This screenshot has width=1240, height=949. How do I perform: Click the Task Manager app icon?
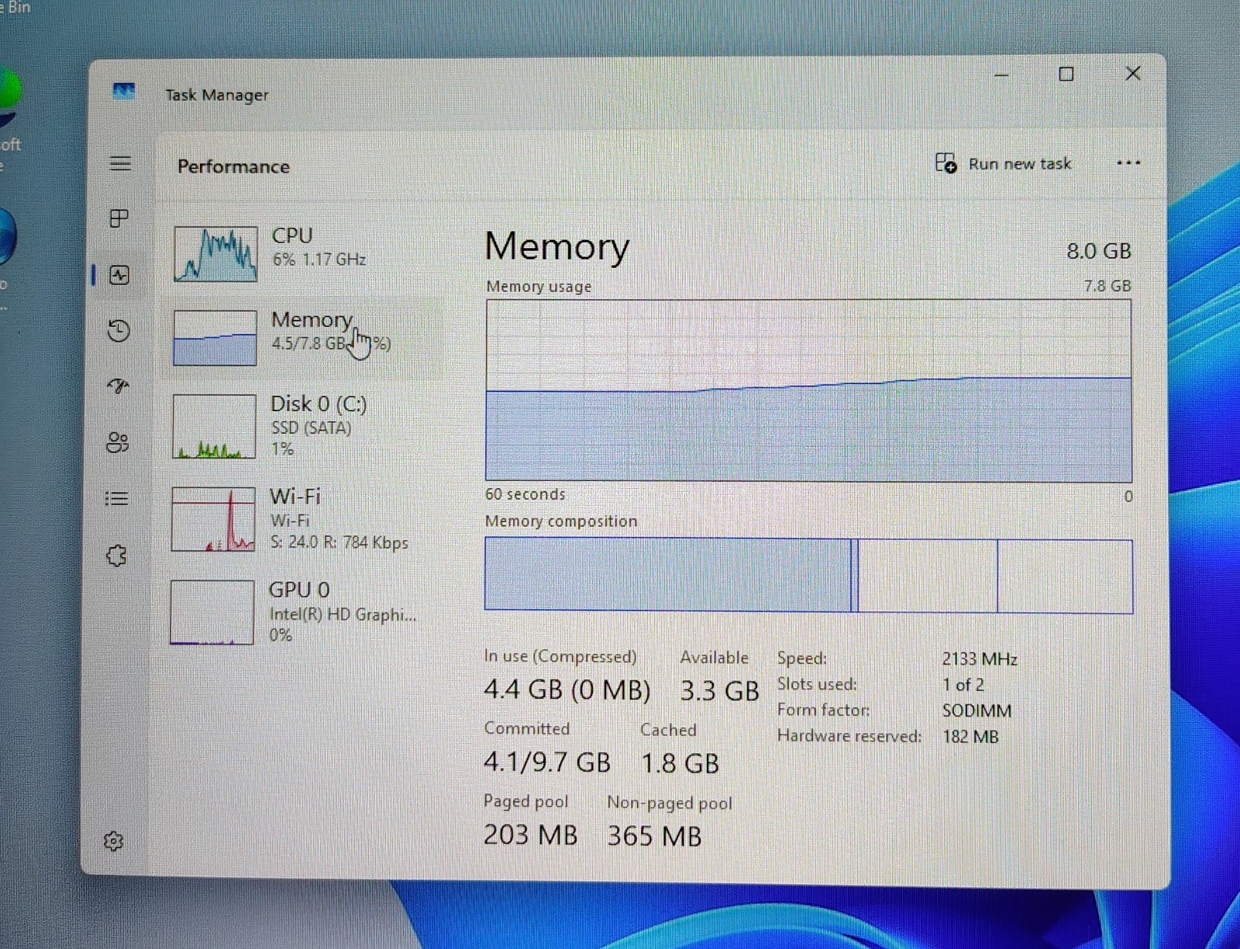point(123,92)
